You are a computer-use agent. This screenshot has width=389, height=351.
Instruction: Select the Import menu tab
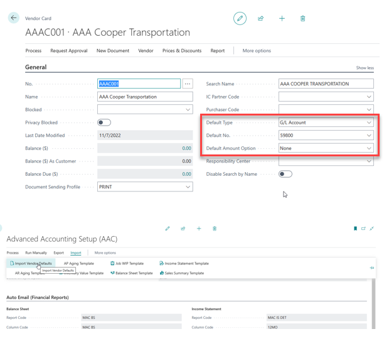pyautogui.click(x=76, y=252)
